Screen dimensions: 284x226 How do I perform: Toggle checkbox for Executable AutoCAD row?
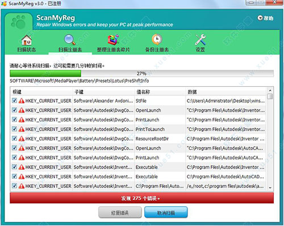[14, 176]
